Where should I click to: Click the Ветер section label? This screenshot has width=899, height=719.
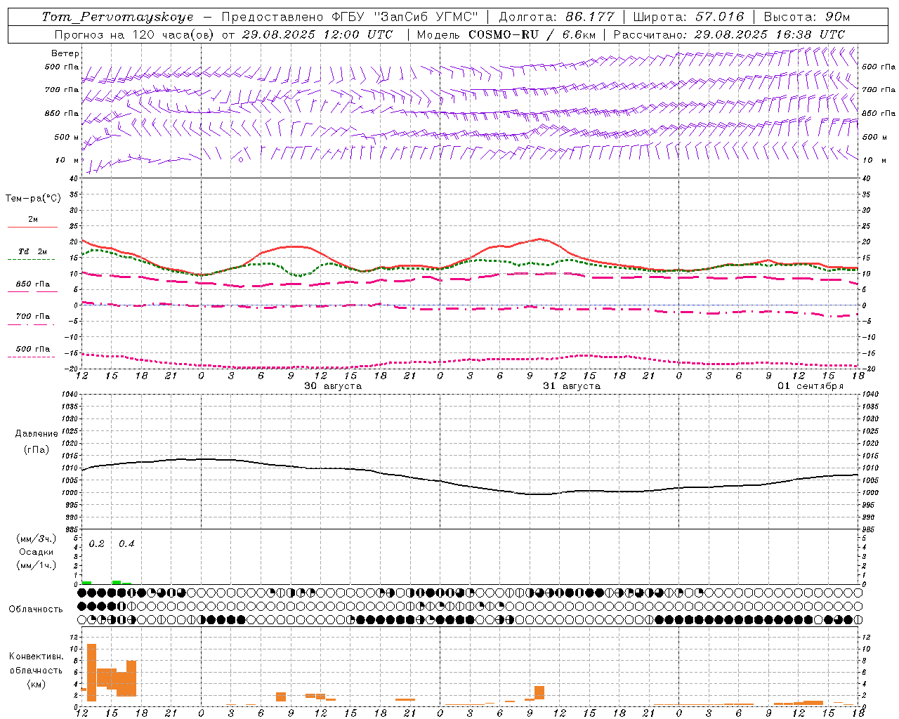[65, 53]
